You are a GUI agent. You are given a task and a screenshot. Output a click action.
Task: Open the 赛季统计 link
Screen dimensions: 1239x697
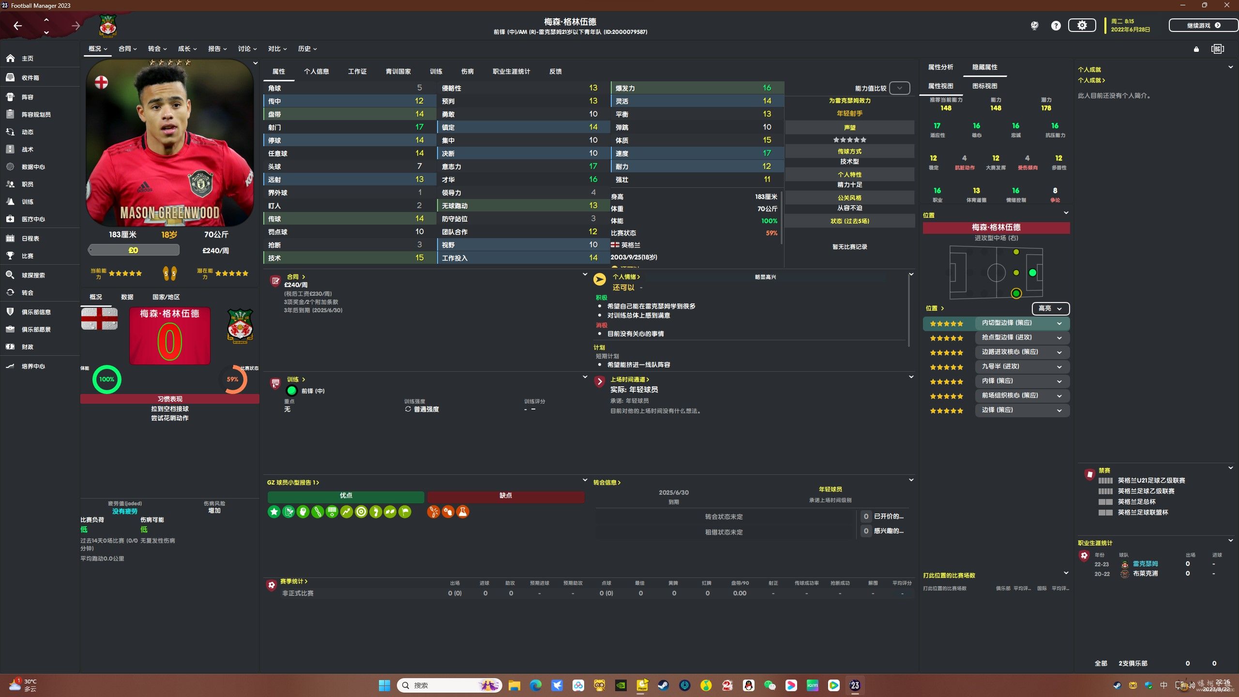point(293,581)
